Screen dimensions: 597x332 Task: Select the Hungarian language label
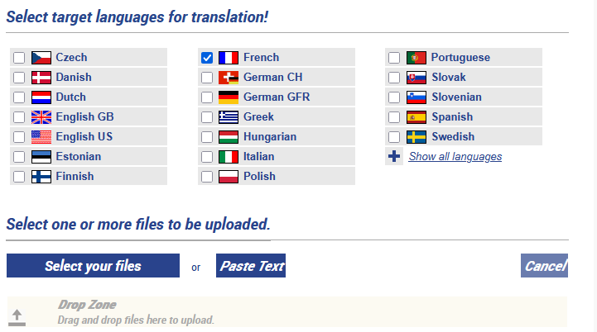coord(269,137)
